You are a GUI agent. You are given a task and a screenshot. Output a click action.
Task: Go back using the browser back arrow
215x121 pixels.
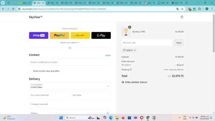coord(3,9)
